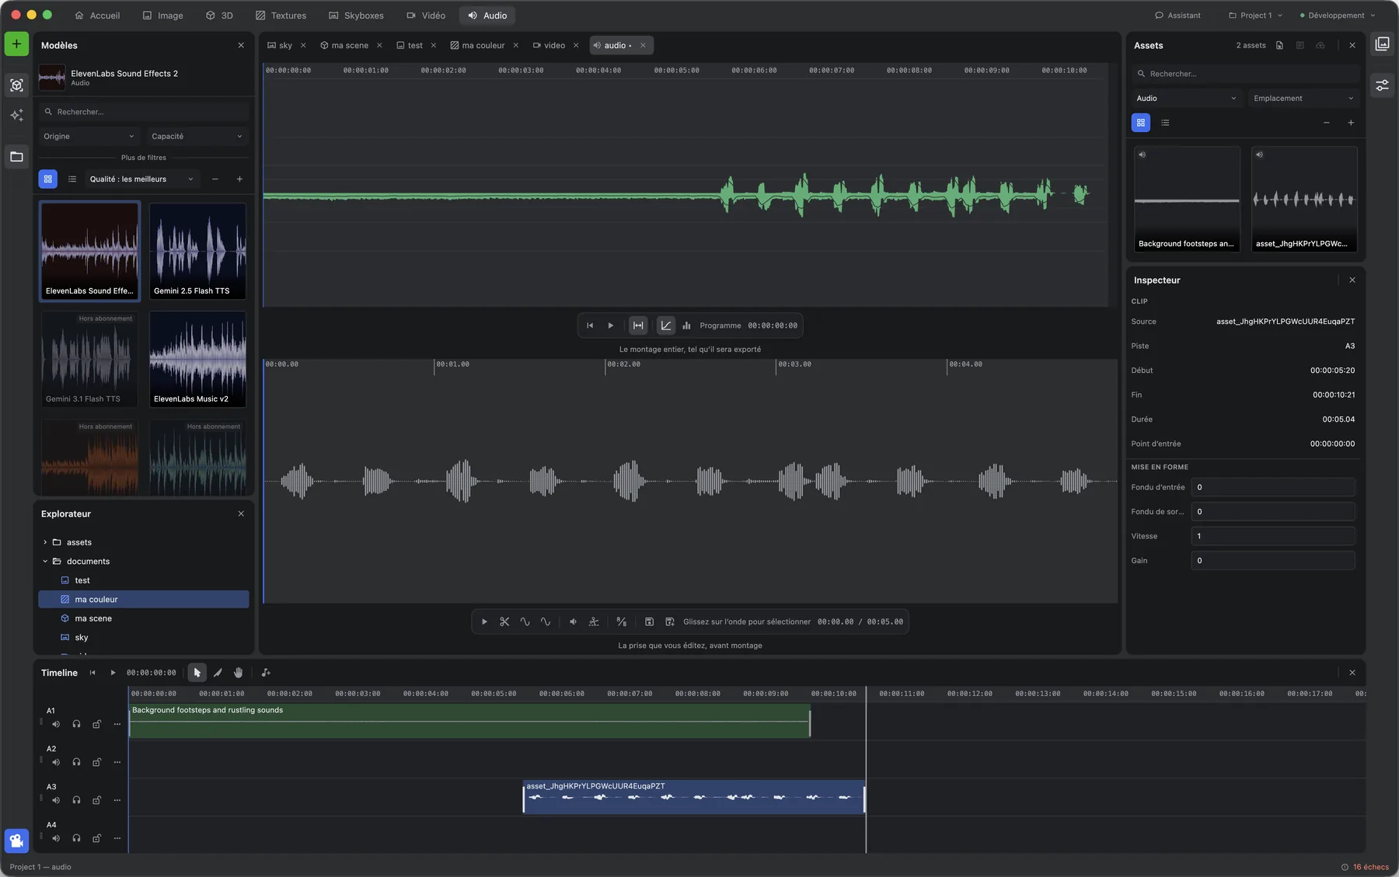Viewport: 1399px width, 877px height.
Task: Click the fit-to-width icon in program monitor
Action: 638,325
